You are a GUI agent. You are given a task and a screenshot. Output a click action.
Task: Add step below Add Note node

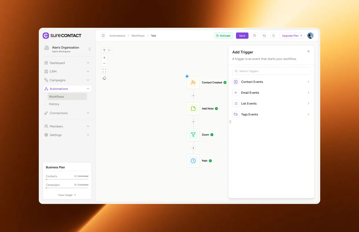pos(193,122)
